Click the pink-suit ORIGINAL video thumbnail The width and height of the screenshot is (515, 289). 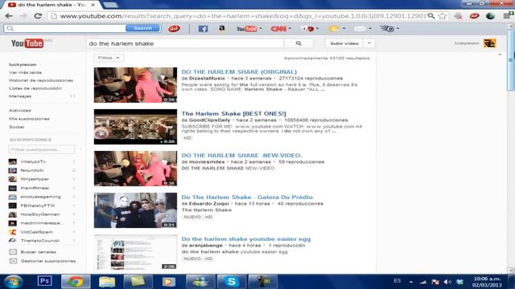(135, 85)
